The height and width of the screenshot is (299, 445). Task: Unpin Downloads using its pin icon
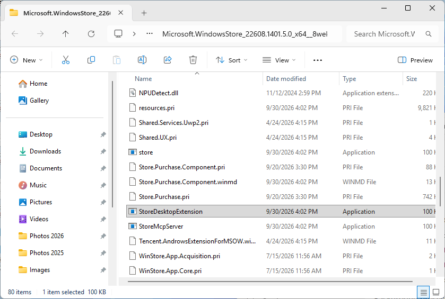(103, 151)
